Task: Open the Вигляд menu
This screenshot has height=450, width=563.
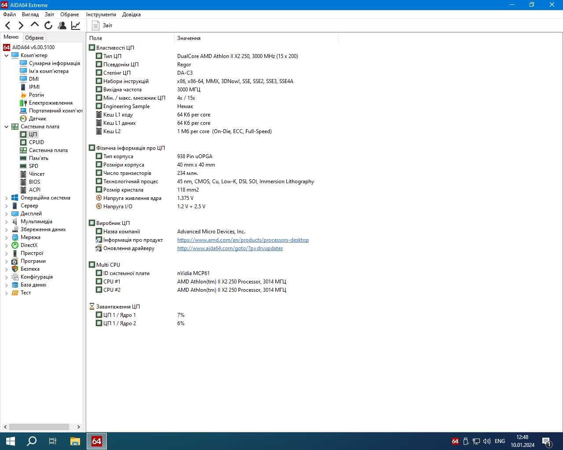Action: (x=30, y=15)
